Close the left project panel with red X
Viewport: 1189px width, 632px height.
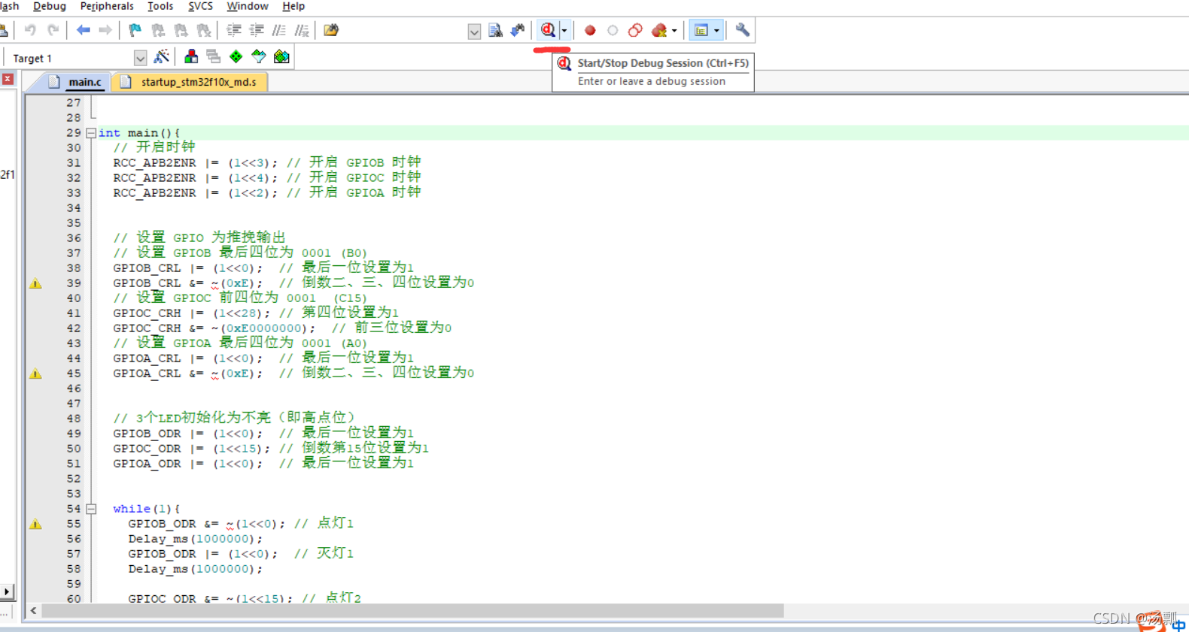(x=8, y=79)
